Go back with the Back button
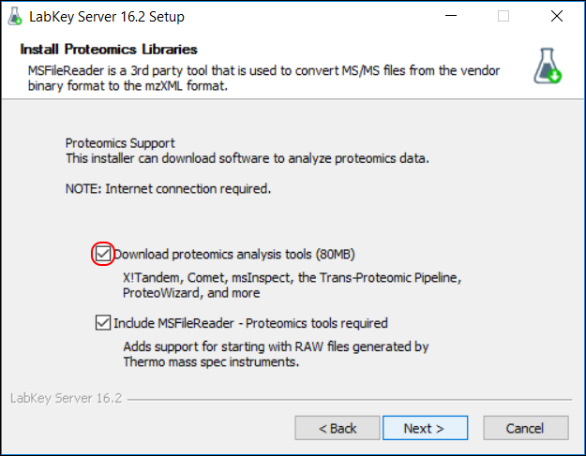The image size is (586, 456). coord(338,428)
